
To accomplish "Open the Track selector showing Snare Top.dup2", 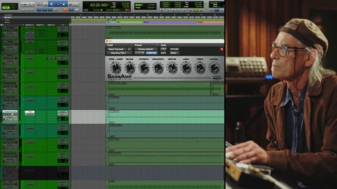I will point(116,49).
